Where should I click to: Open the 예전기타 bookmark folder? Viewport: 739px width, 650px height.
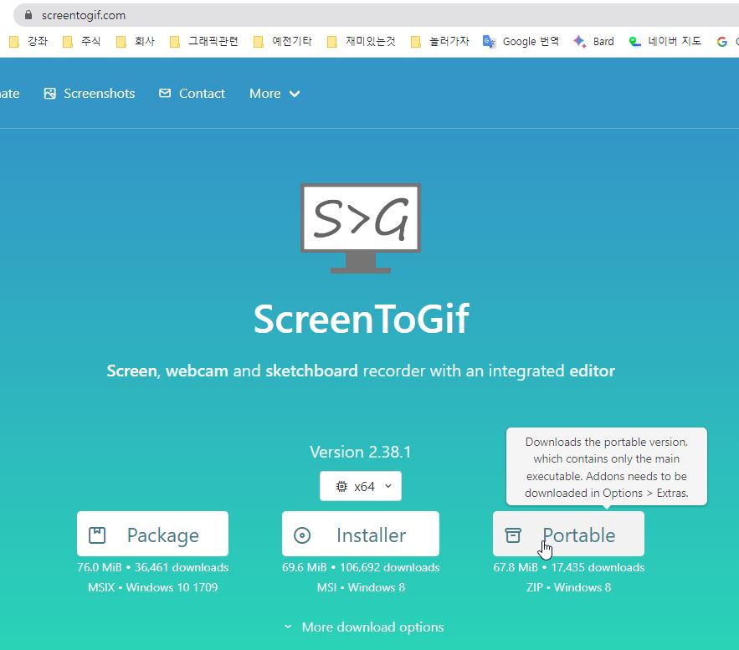coord(283,42)
